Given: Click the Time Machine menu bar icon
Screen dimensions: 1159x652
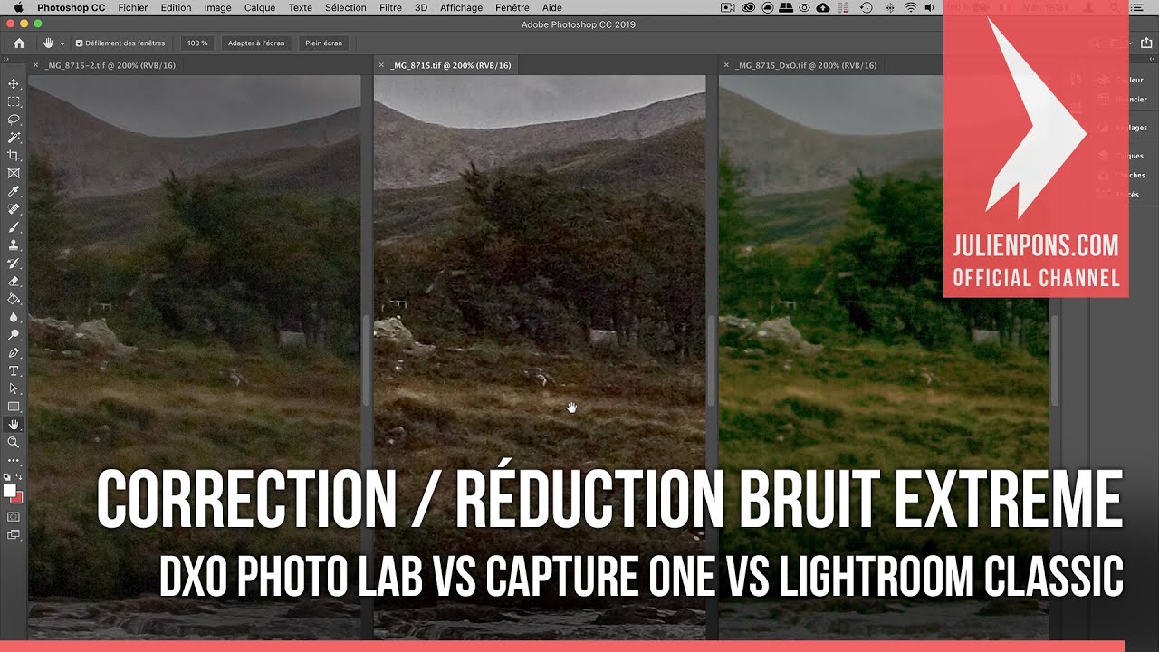Looking at the screenshot, I should click(867, 7).
